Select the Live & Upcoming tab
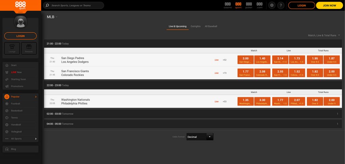 point(178,26)
